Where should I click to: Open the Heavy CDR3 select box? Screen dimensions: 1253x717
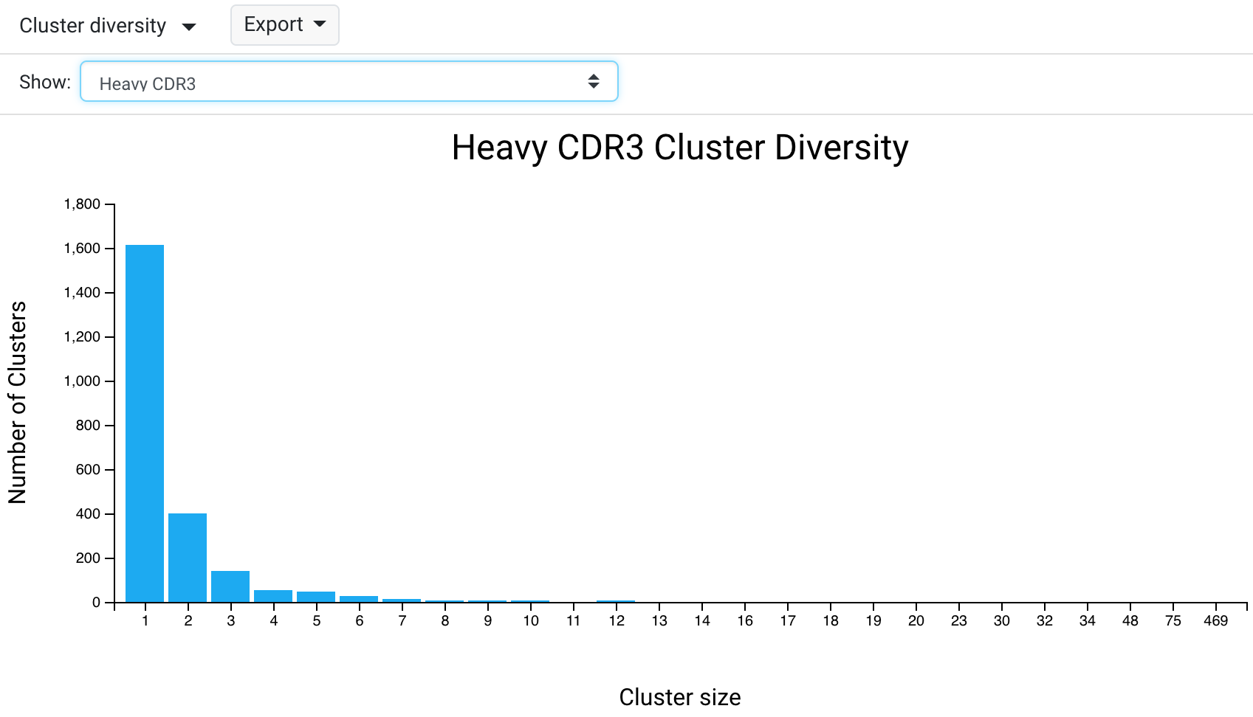[349, 81]
